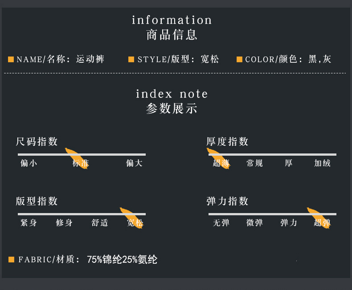Viewport: 352px width, 290px height.
Task: Click the orange brush marker on 尺码指数
Action: point(77,158)
